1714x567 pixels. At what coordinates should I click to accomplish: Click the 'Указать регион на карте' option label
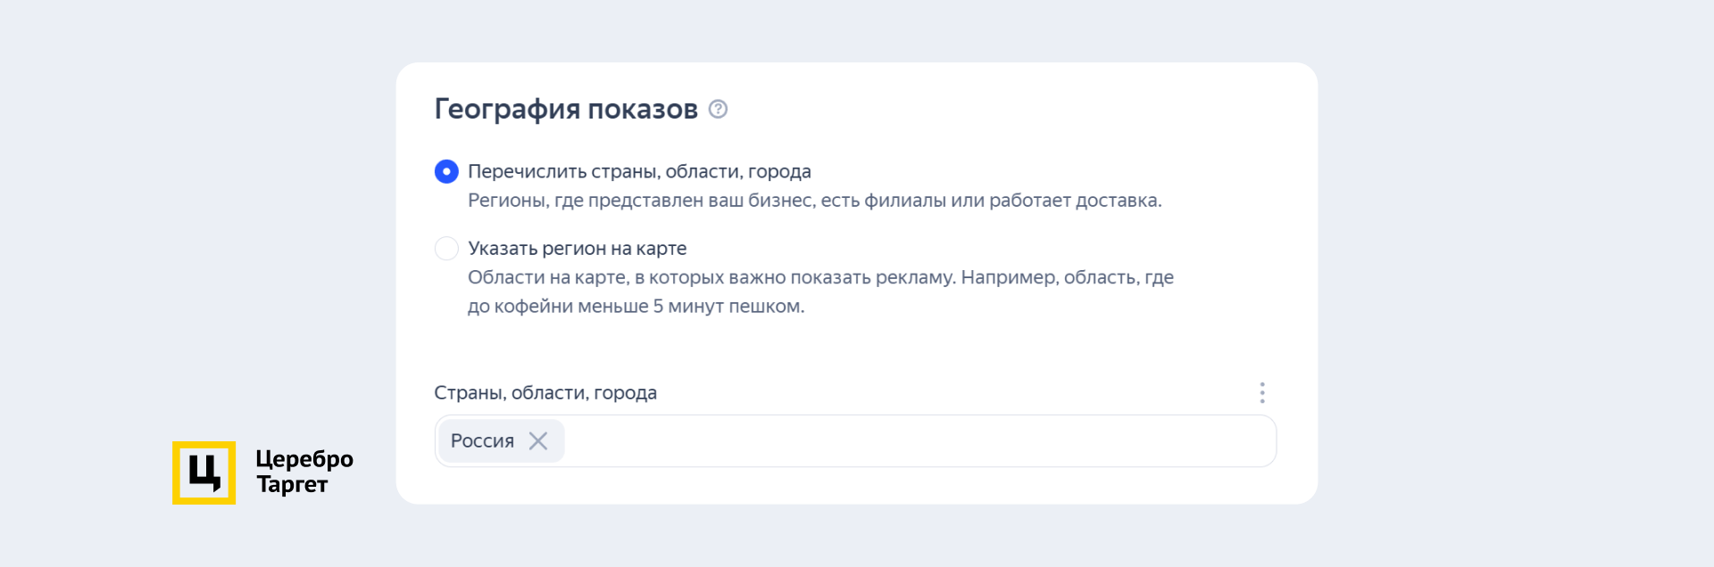[x=577, y=248]
